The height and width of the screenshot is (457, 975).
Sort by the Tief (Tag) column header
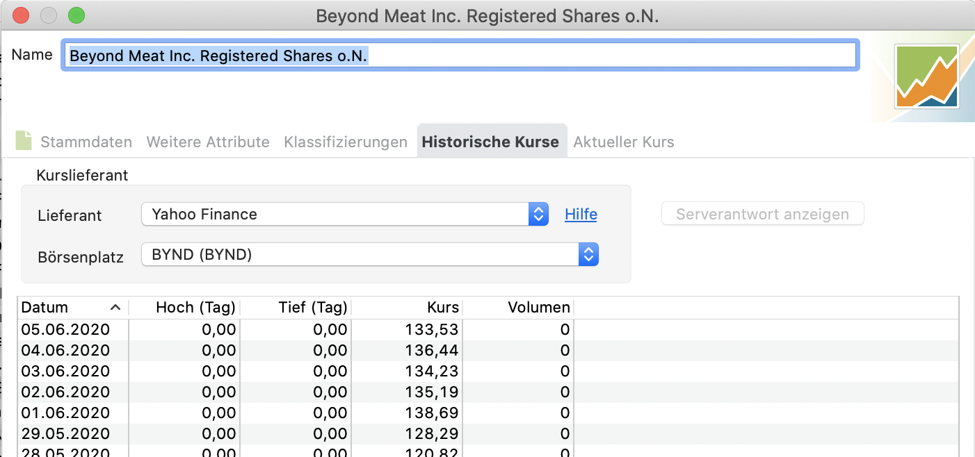(312, 308)
